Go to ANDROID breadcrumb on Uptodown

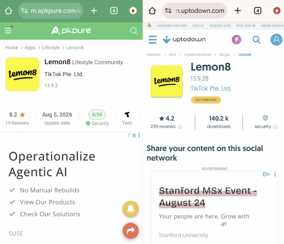pos(154,55)
